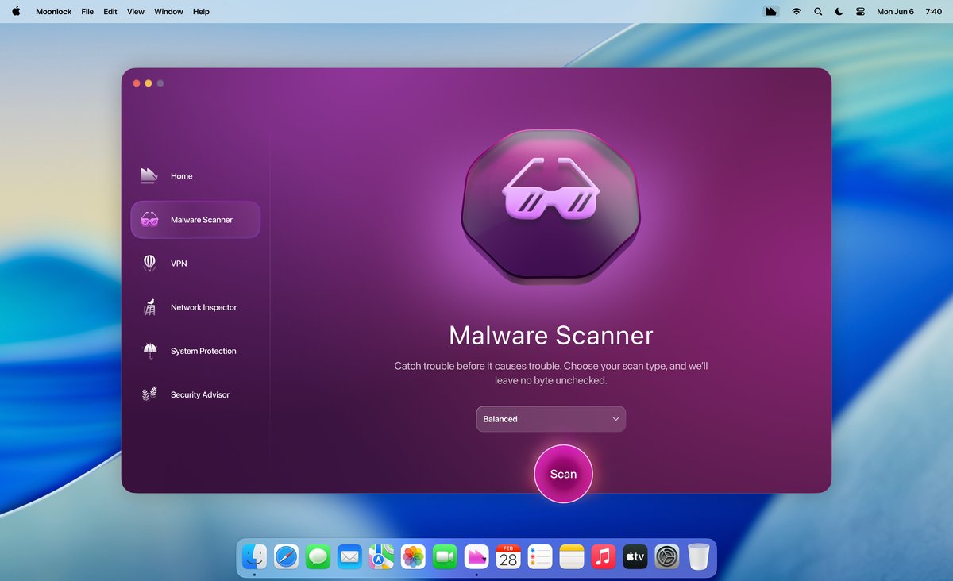Open Control Center from menu bar
Screen dimensions: 953x581
pyautogui.click(x=860, y=12)
